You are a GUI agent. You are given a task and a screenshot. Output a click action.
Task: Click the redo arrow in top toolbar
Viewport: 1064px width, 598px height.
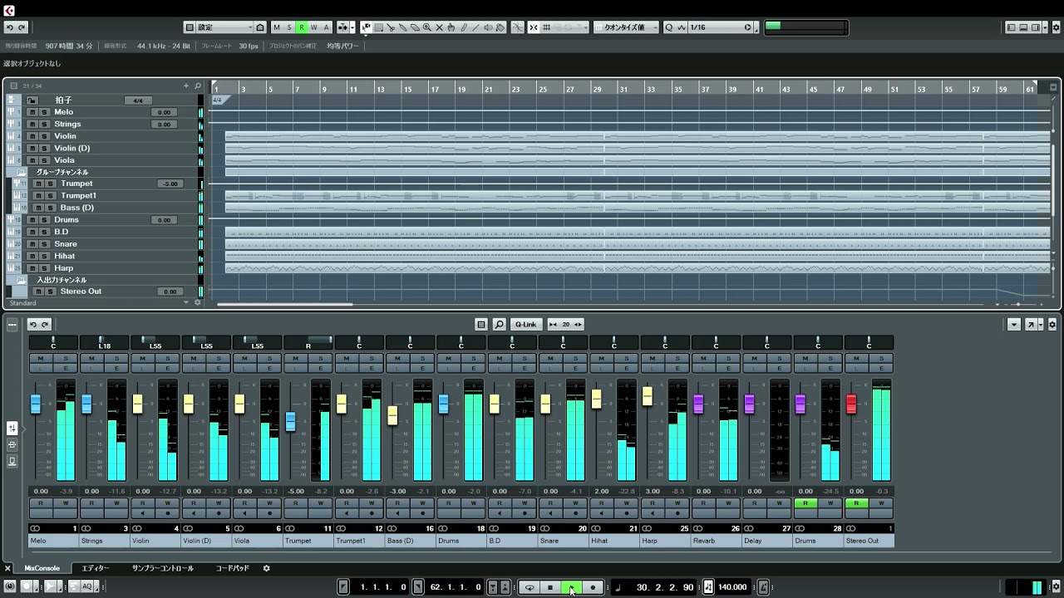click(x=22, y=27)
